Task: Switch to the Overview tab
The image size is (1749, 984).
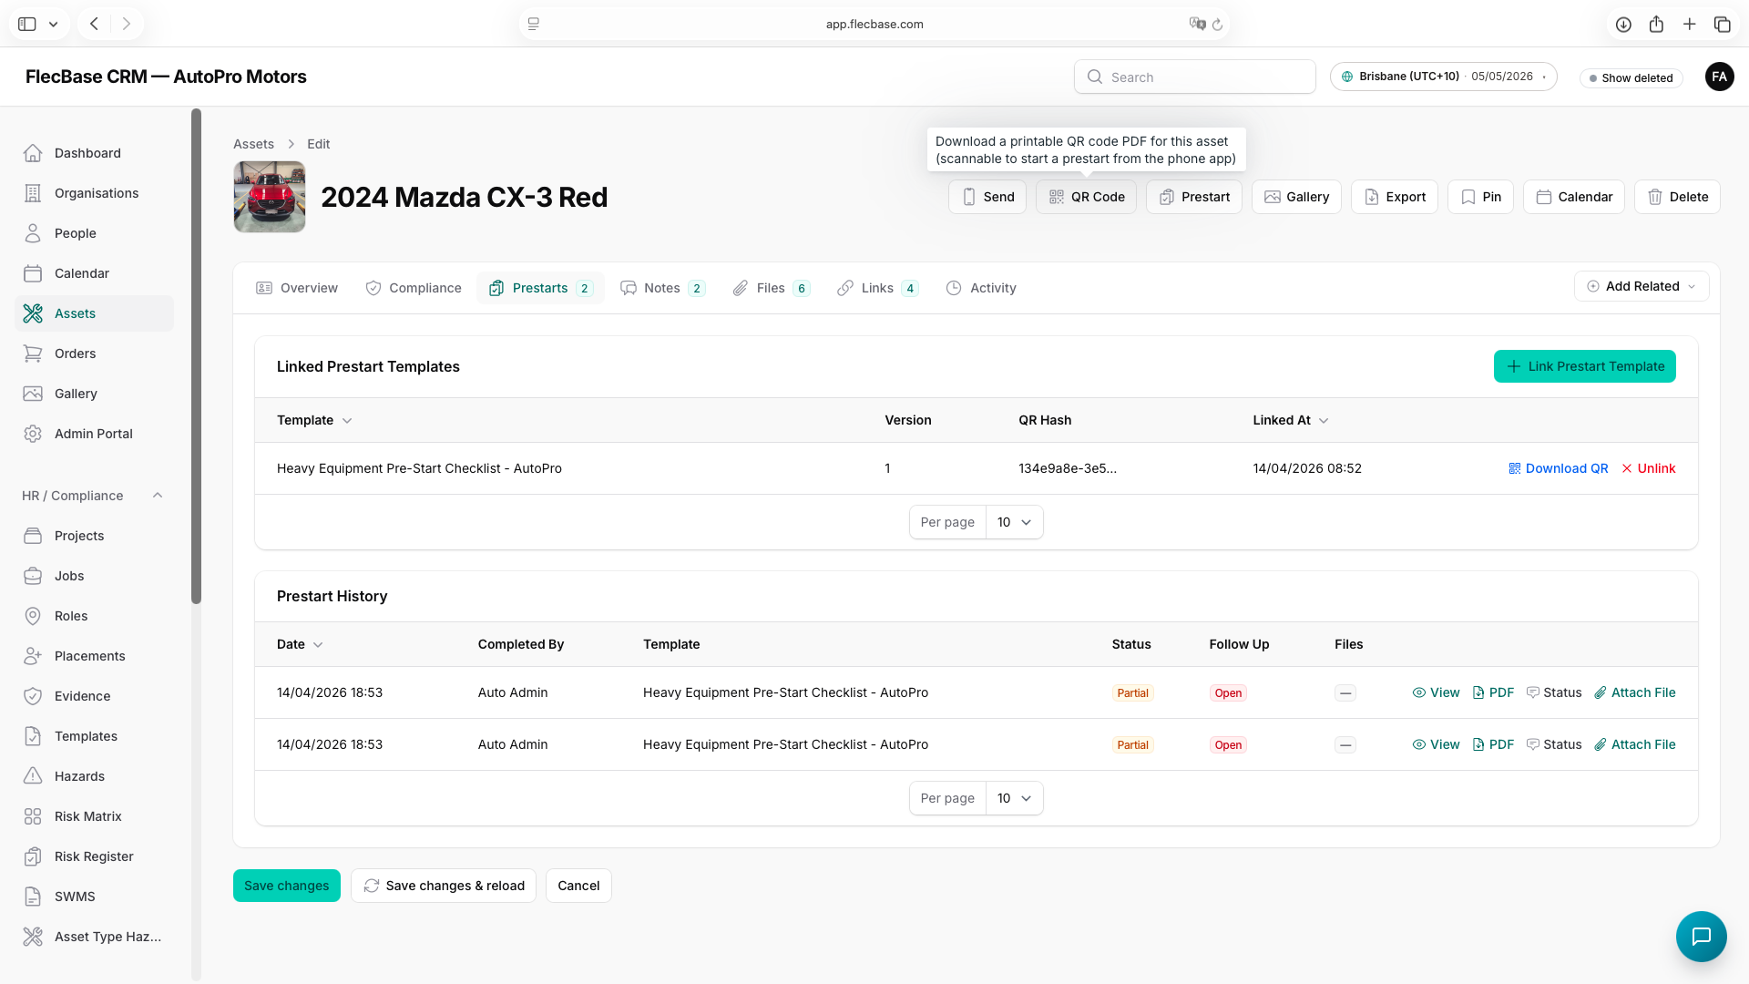Action: point(297,288)
